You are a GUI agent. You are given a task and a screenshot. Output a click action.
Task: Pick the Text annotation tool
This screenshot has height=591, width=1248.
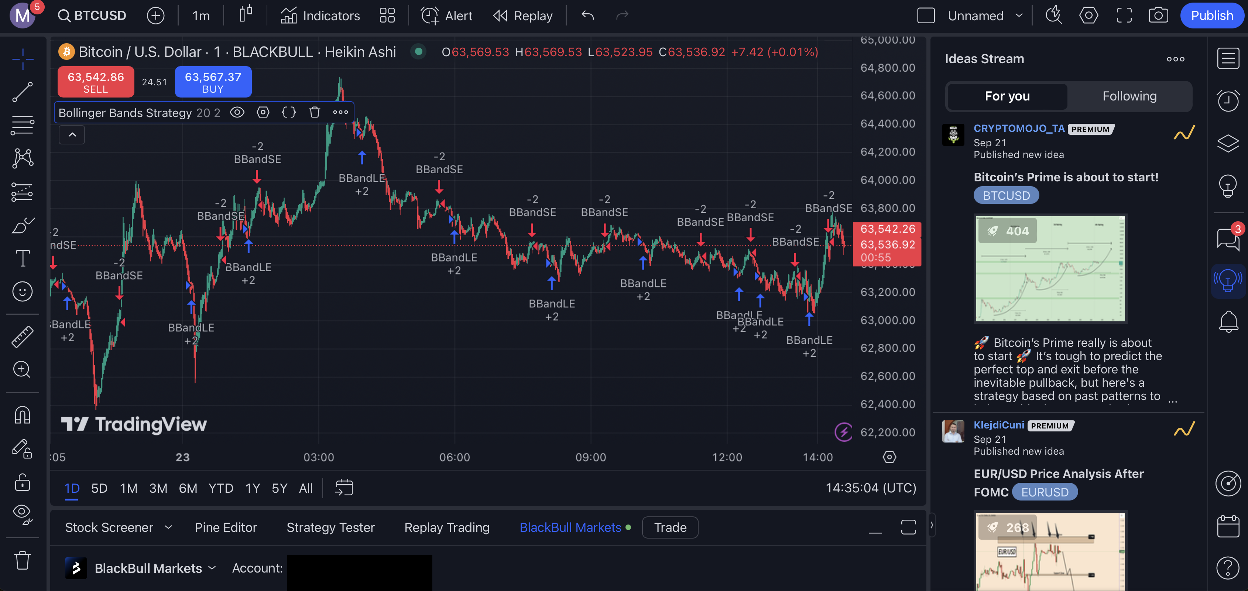(x=22, y=258)
